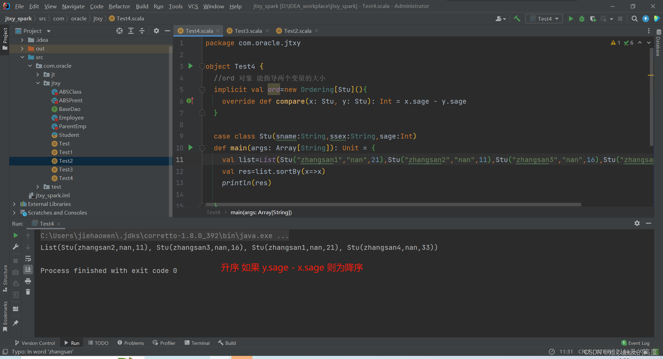Open the Profiler tool window
Screen dimensions: 663x359
(x=164, y=343)
